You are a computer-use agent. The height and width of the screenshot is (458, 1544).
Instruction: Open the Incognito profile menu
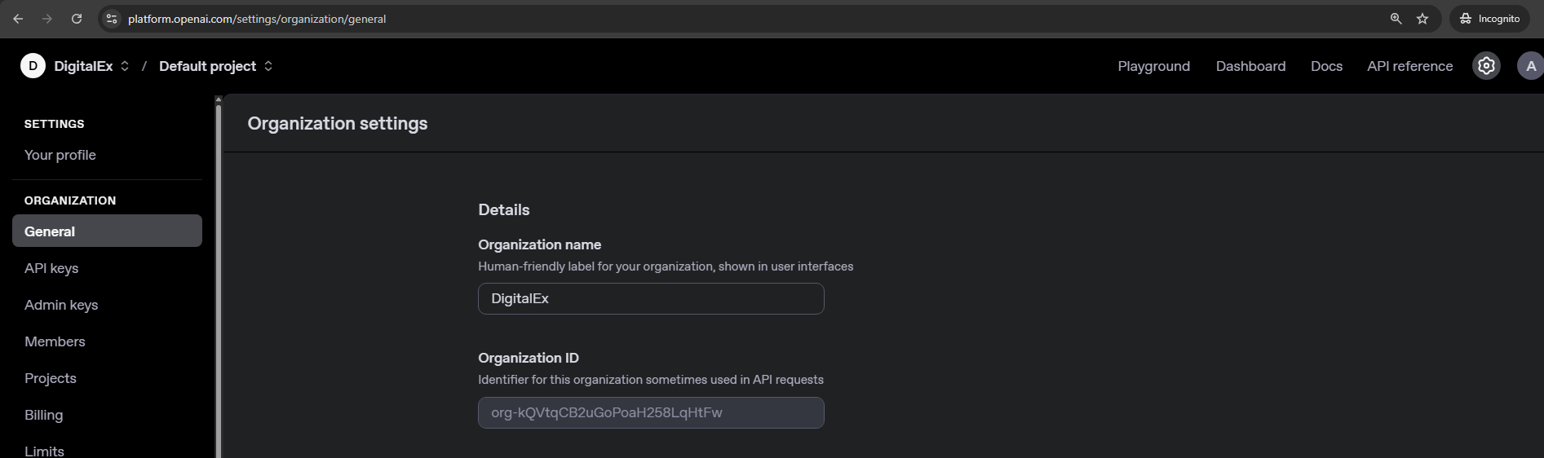(1490, 19)
